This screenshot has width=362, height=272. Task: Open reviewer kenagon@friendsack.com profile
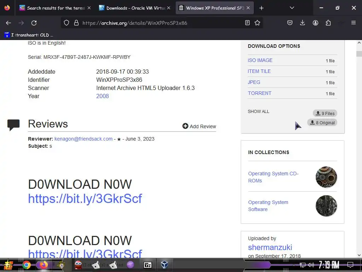tap(83, 139)
